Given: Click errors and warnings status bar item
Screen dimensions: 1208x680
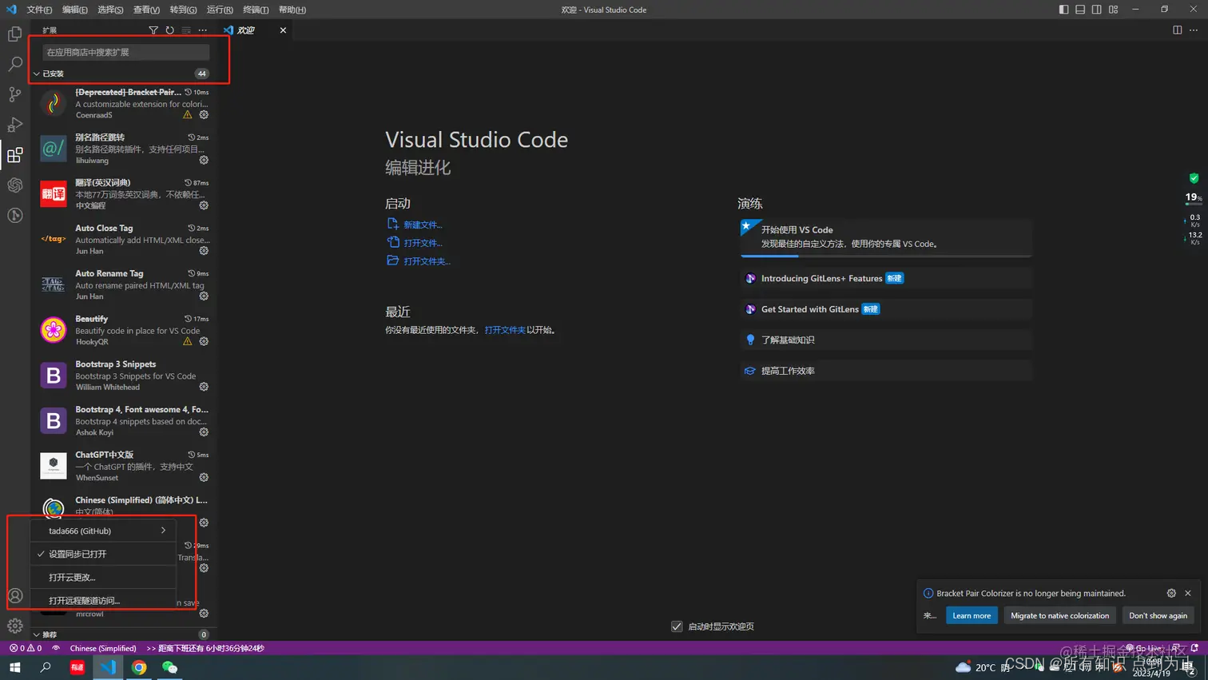Looking at the screenshot, I should pyautogui.click(x=26, y=648).
